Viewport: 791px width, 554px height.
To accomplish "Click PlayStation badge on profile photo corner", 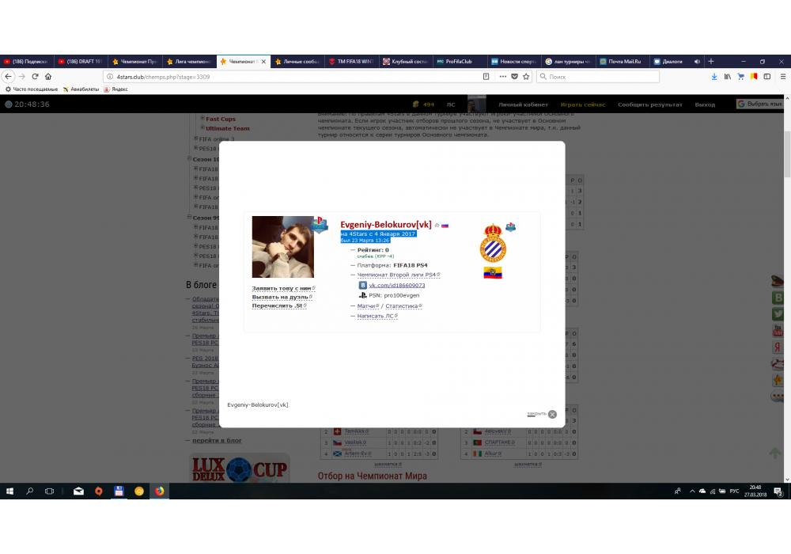I will pyautogui.click(x=320, y=225).
